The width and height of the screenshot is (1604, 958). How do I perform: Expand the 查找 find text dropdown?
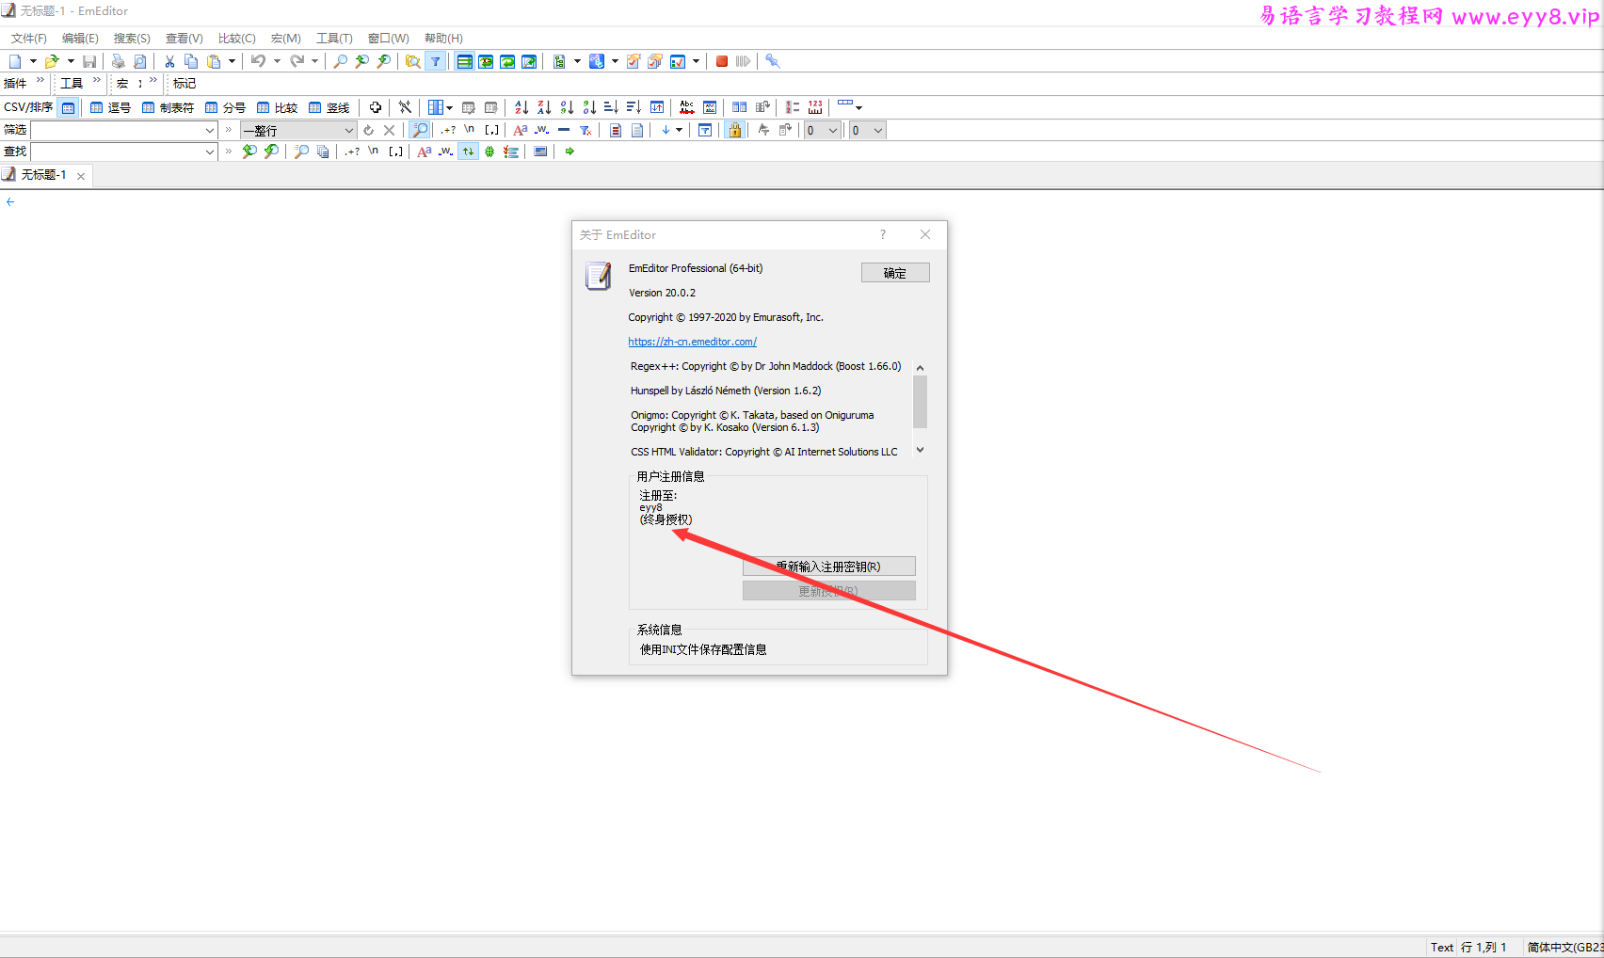click(x=210, y=152)
